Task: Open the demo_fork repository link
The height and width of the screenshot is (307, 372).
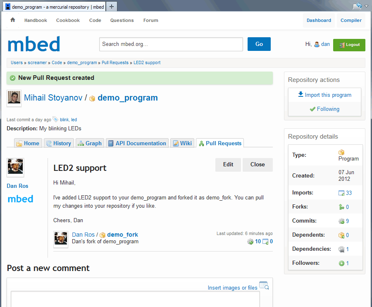Action: click(122, 235)
